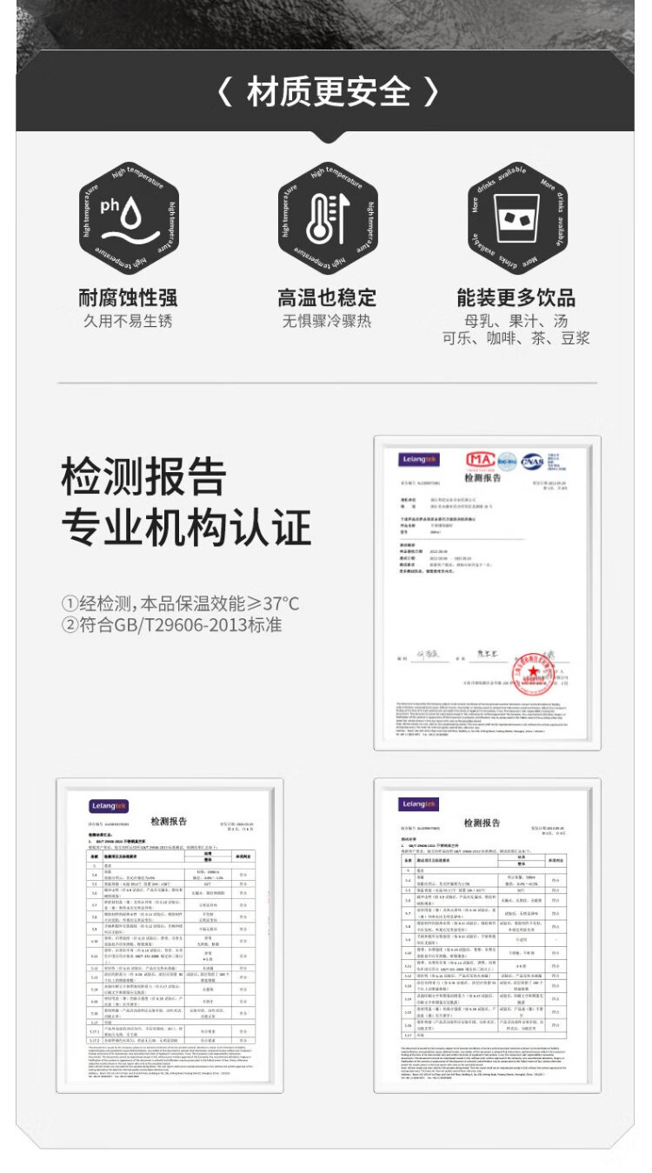The height and width of the screenshot is (1173, 652).
Task: Click Lelangtek logo on the top report
Action: click(x=420, y=459)
